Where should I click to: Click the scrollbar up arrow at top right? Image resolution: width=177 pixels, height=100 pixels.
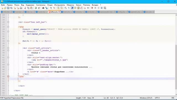(x=176, y=15)
